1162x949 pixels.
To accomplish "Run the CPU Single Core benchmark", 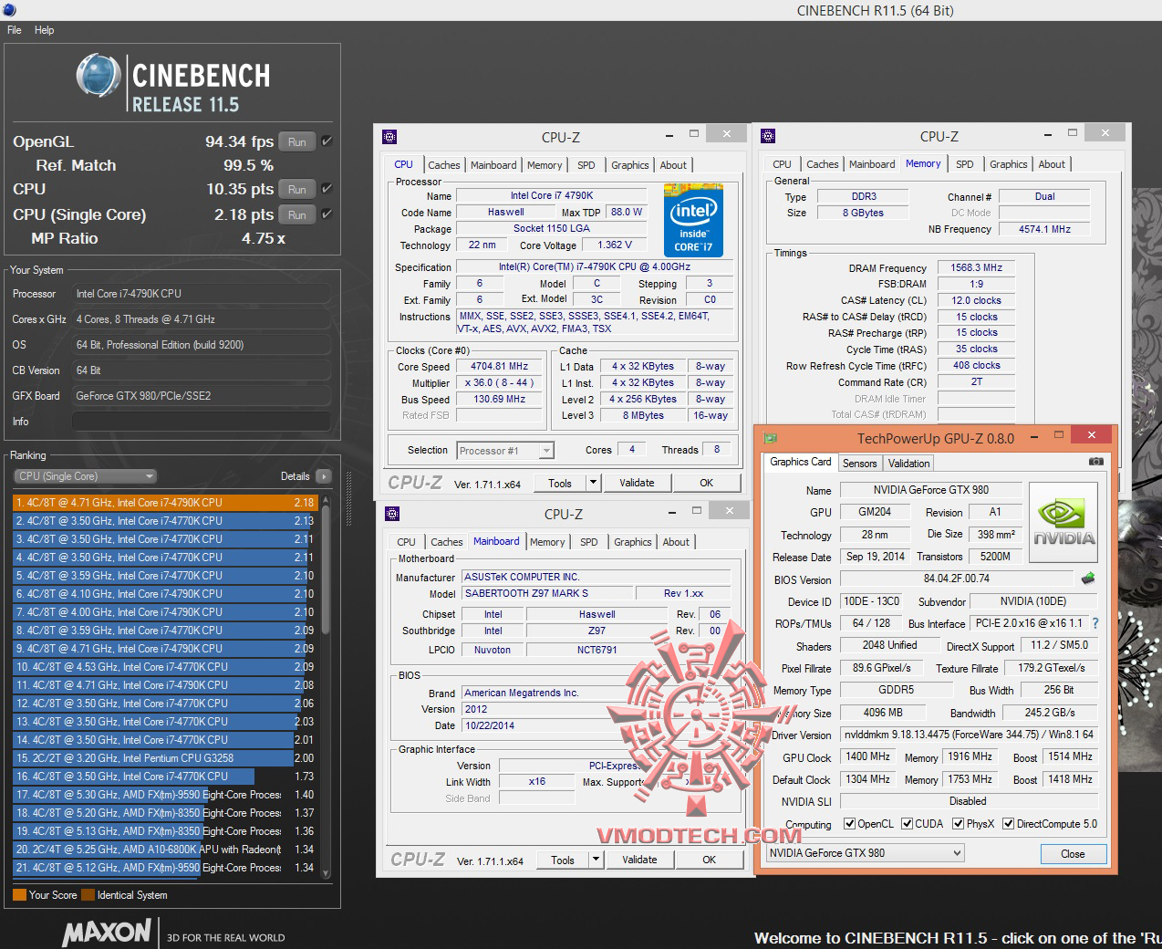I will (297, 214).
